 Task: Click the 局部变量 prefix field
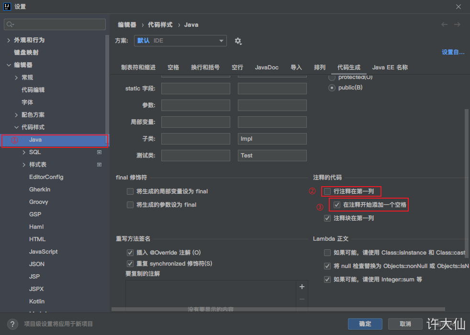(x=196, y=122)
